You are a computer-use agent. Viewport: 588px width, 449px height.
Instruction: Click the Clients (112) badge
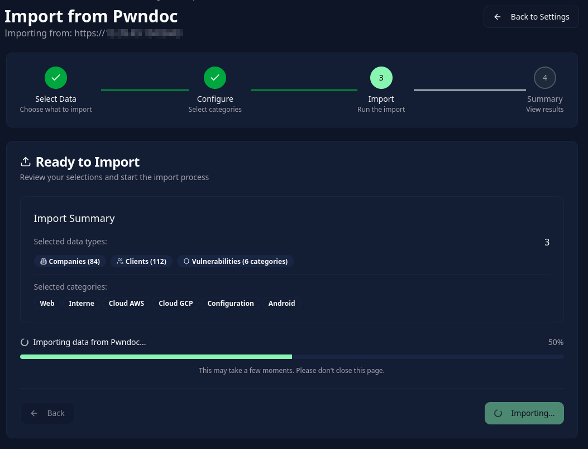click(x=141, y=261)
